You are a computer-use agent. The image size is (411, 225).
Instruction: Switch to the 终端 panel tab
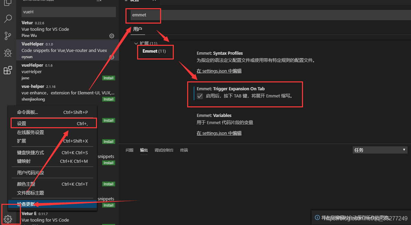pos(184,150)
